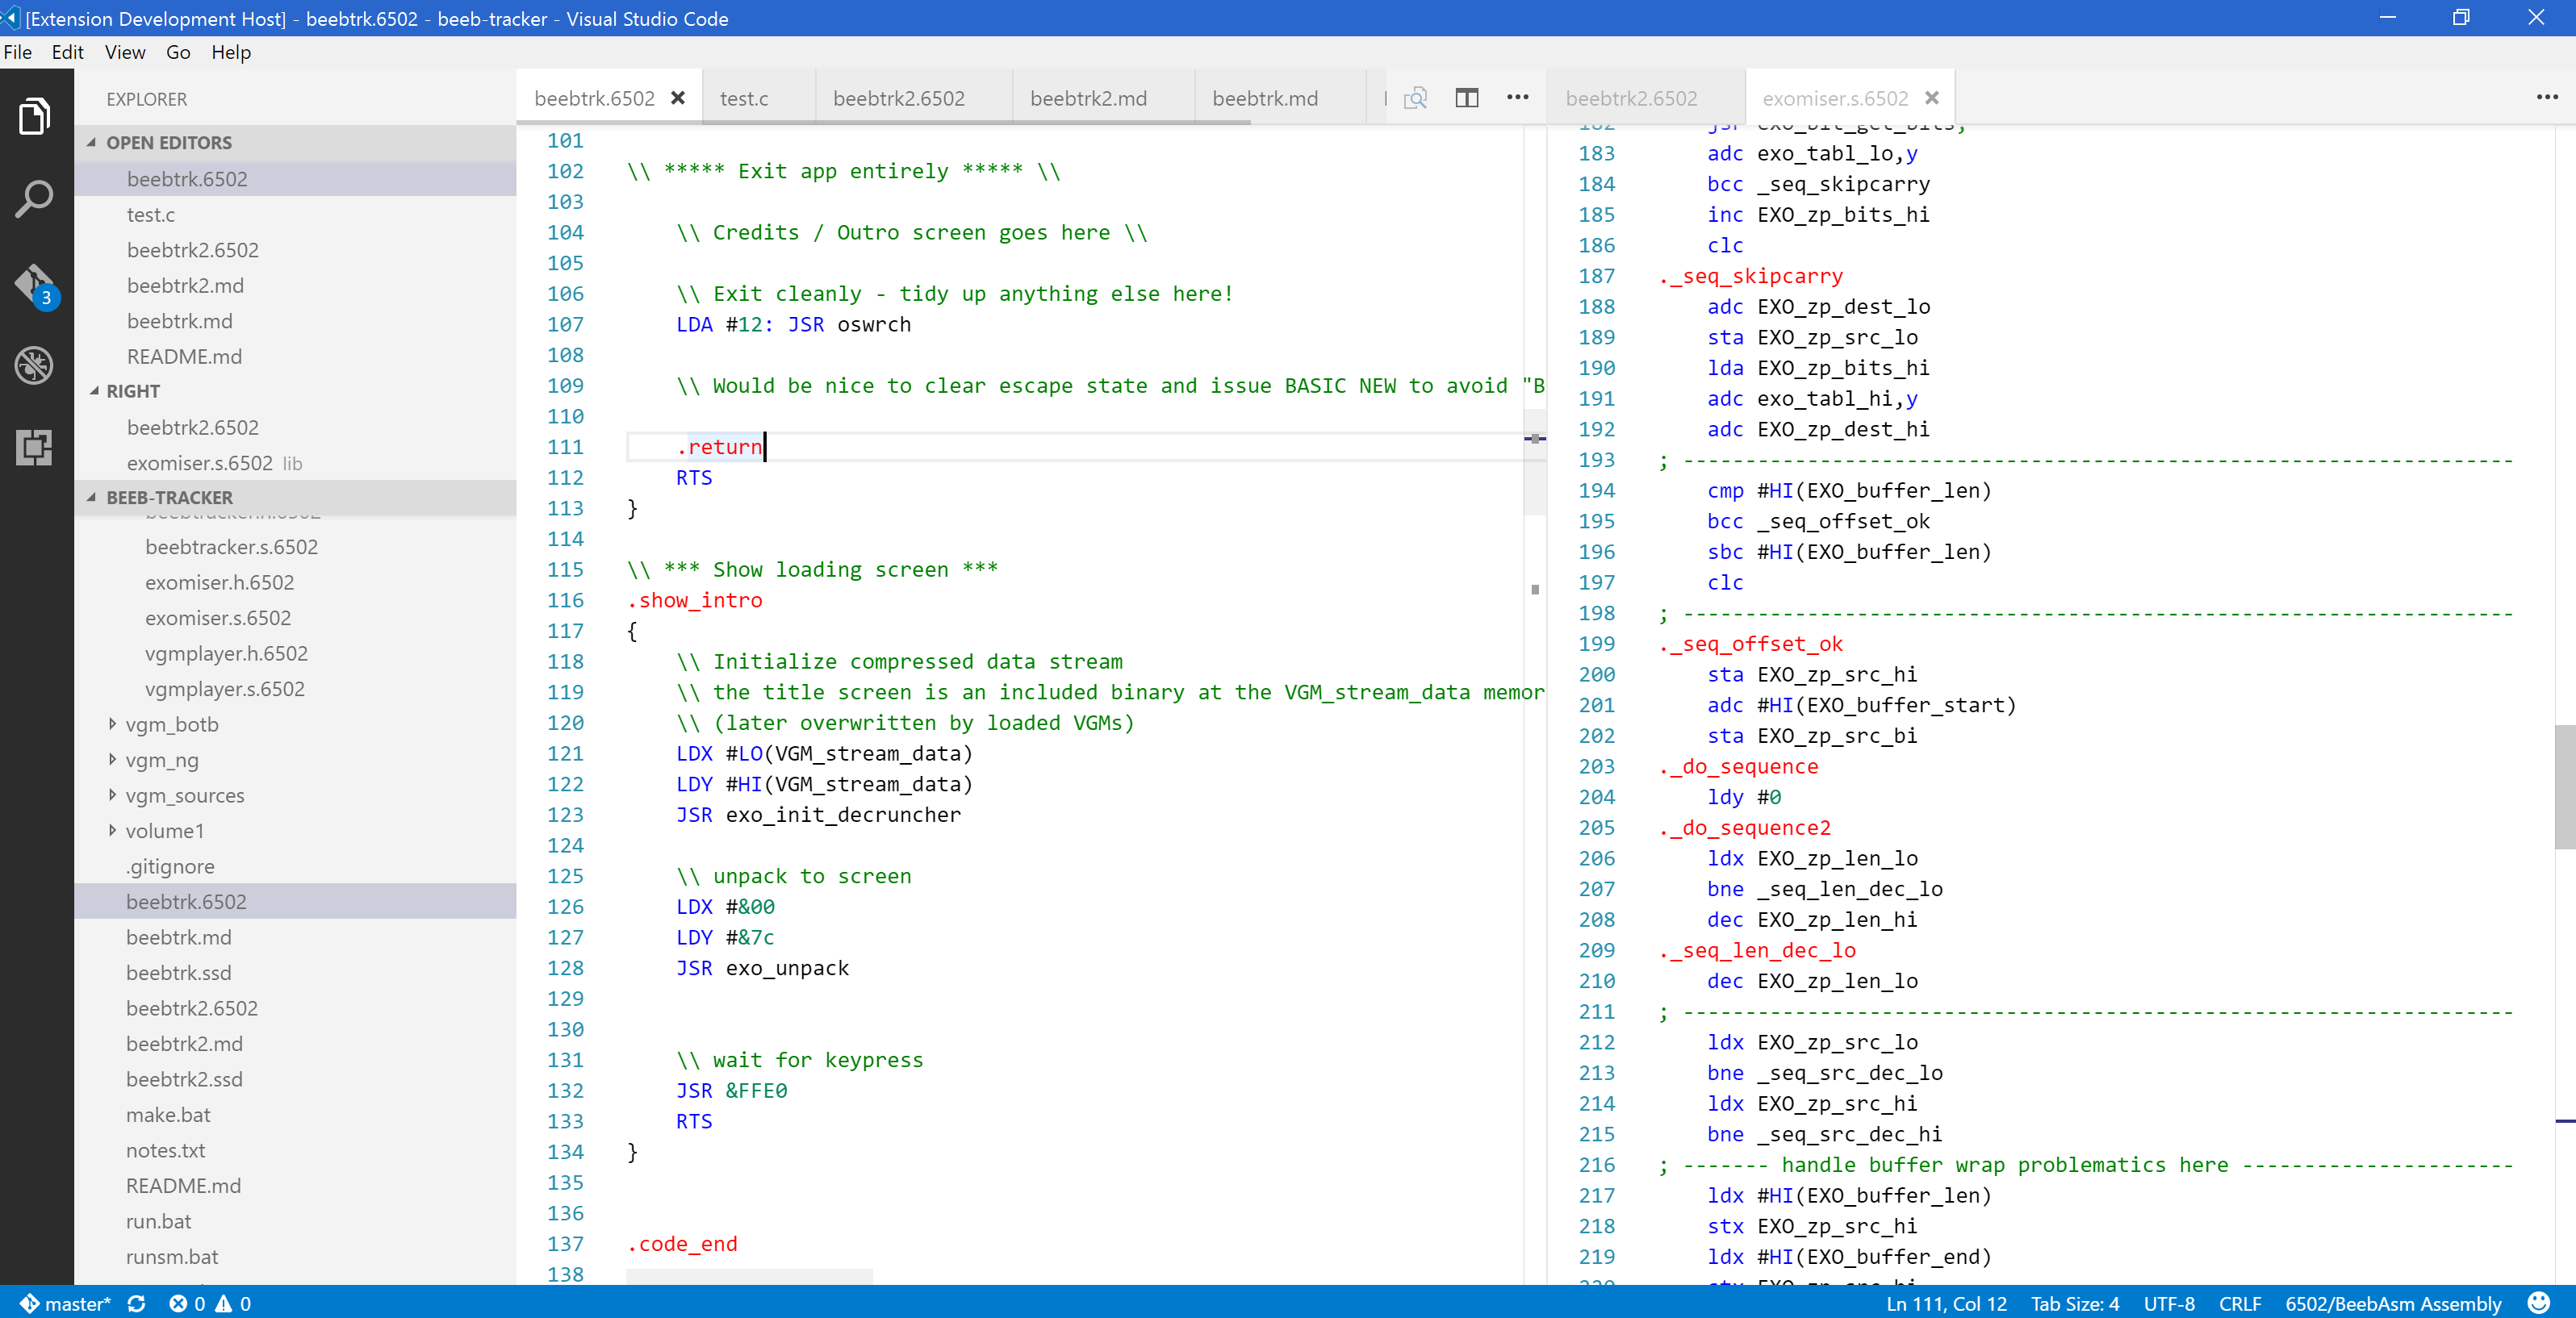This screenshot has width=2576, height=1318.
Task: Open the View menu
Action: (x=125, y=52)
